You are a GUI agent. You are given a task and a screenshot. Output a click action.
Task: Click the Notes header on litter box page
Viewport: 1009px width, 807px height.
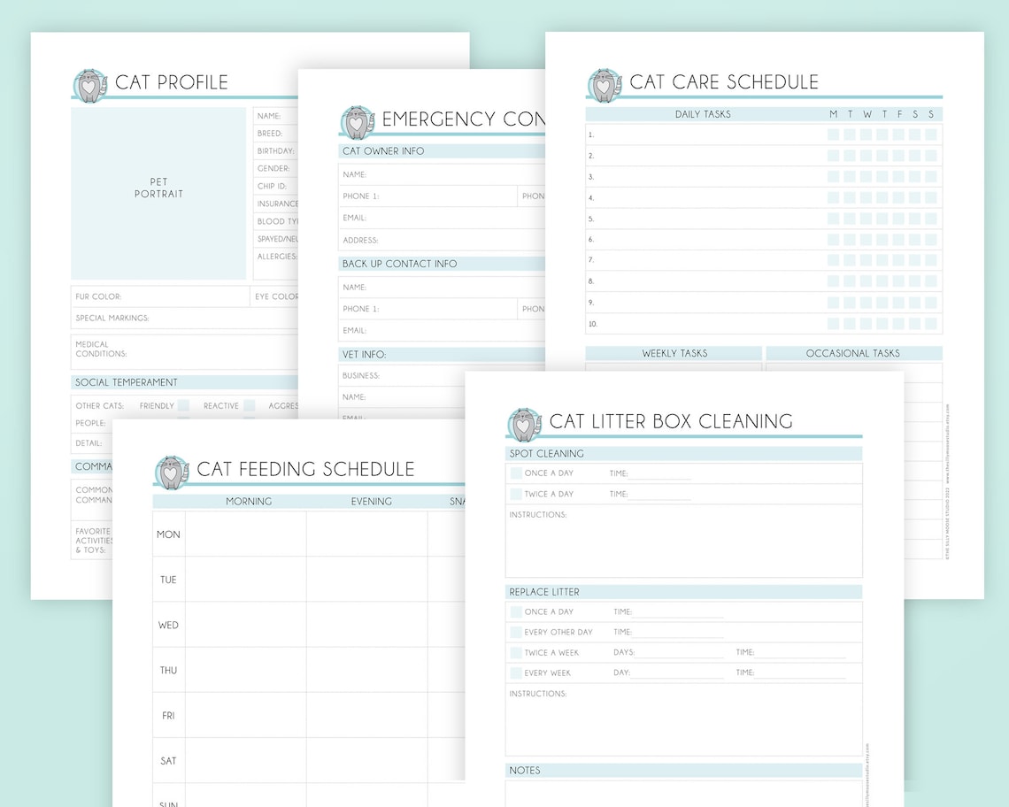(524, 770)
